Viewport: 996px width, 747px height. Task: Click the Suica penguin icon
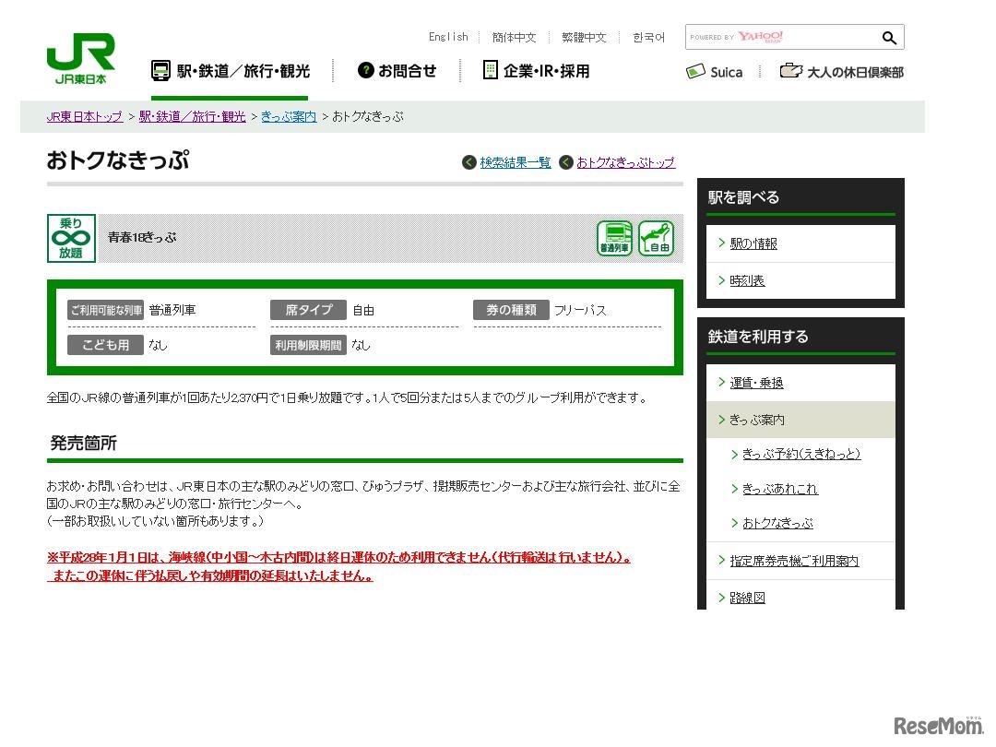[x=694, y=71]
